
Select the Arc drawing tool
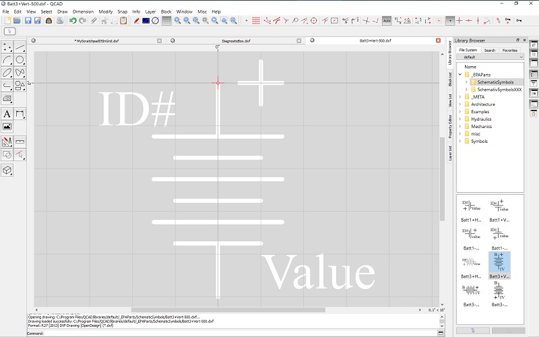tap(7, 59)
